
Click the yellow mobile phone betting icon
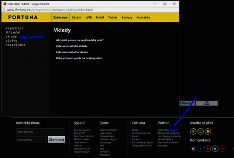click(x=200, y=132)
